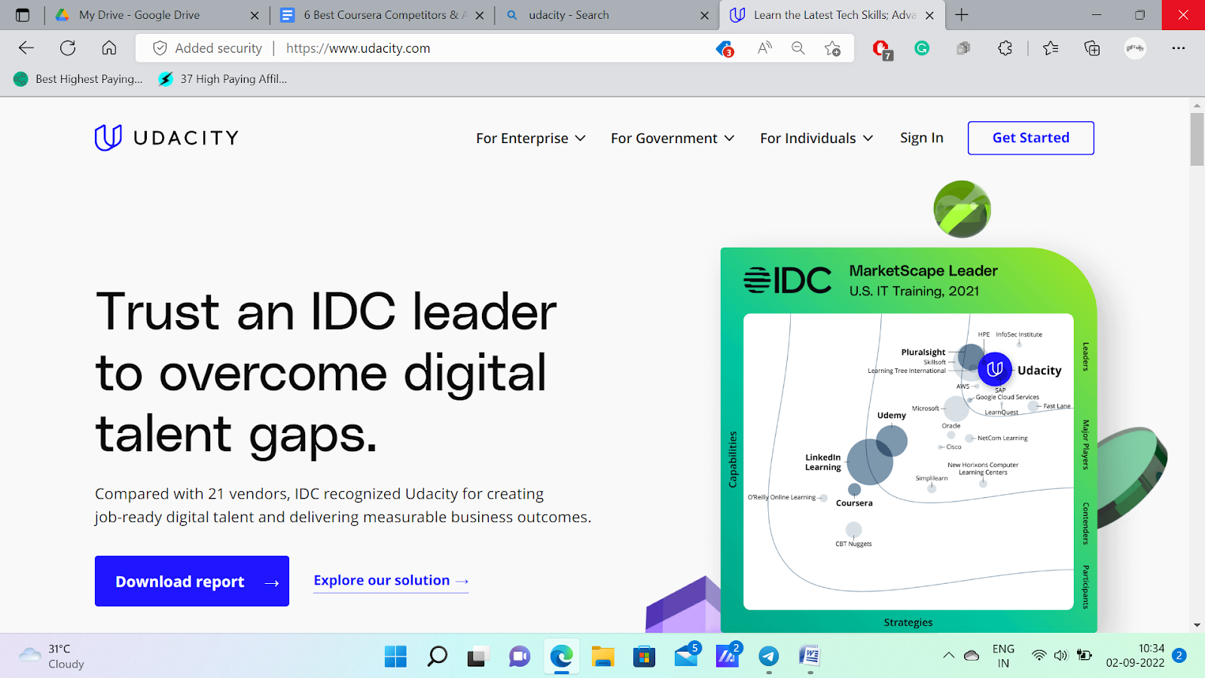Open the Windows Start menu

pos(395,656)
